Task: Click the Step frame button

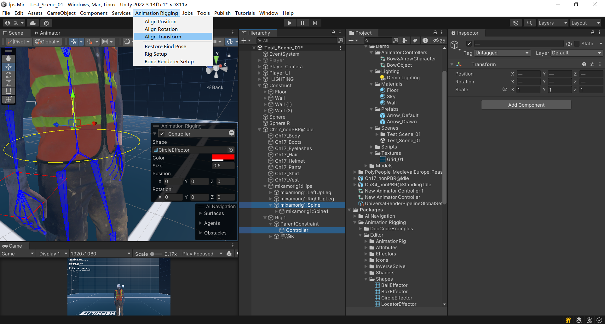Action: pos(315,23)
